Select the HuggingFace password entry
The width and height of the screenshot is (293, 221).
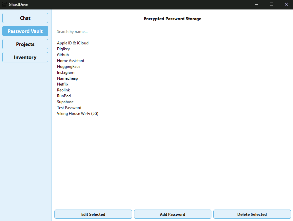(x=68, y=66)
